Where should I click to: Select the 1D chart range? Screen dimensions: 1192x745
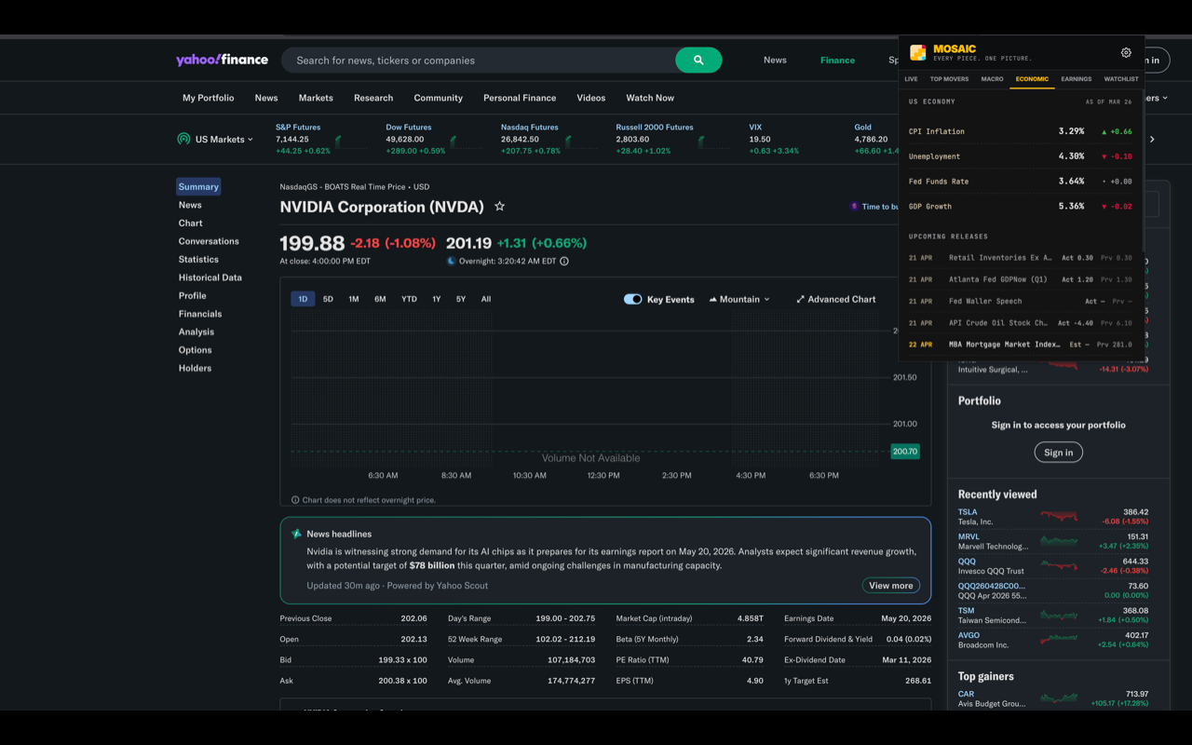(x=303, y=299)
